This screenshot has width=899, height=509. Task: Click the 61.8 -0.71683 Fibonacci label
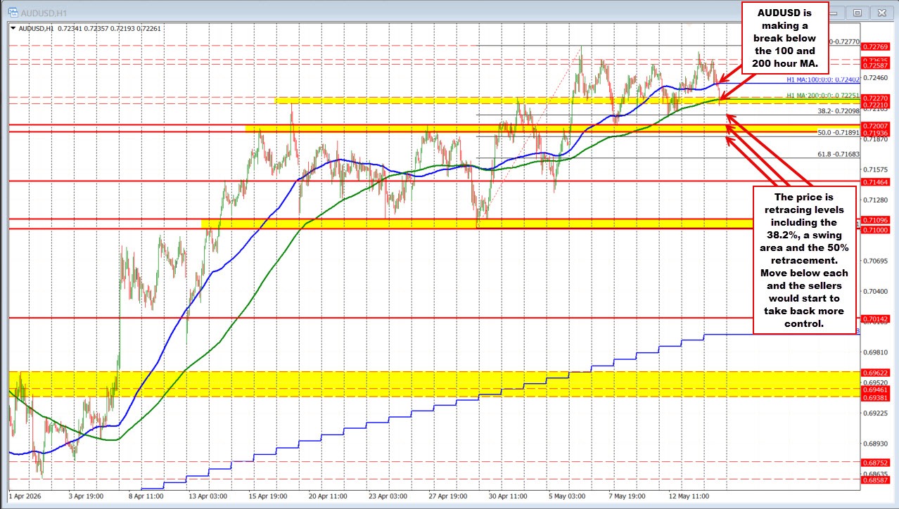point(839,154)
